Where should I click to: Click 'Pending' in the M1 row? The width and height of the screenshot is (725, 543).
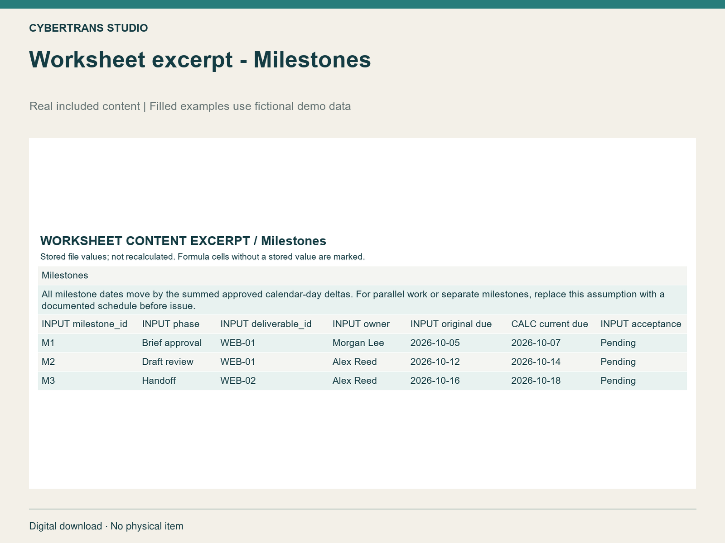618,343
